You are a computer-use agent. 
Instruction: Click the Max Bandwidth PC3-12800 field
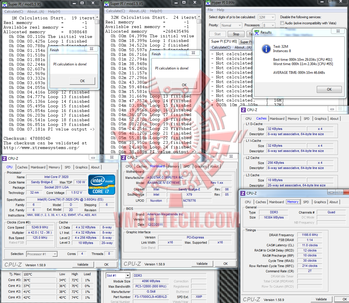coord(151,287)
